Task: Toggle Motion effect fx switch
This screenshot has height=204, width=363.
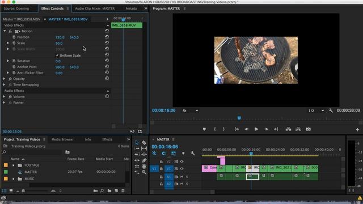Action: pyautogui.click(x=10, y=31)
